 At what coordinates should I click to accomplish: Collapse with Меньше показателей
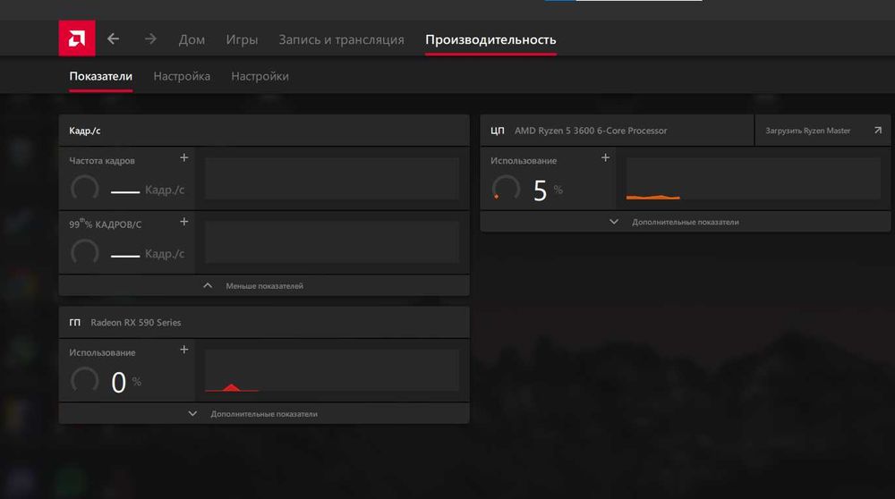coord(264,285)
